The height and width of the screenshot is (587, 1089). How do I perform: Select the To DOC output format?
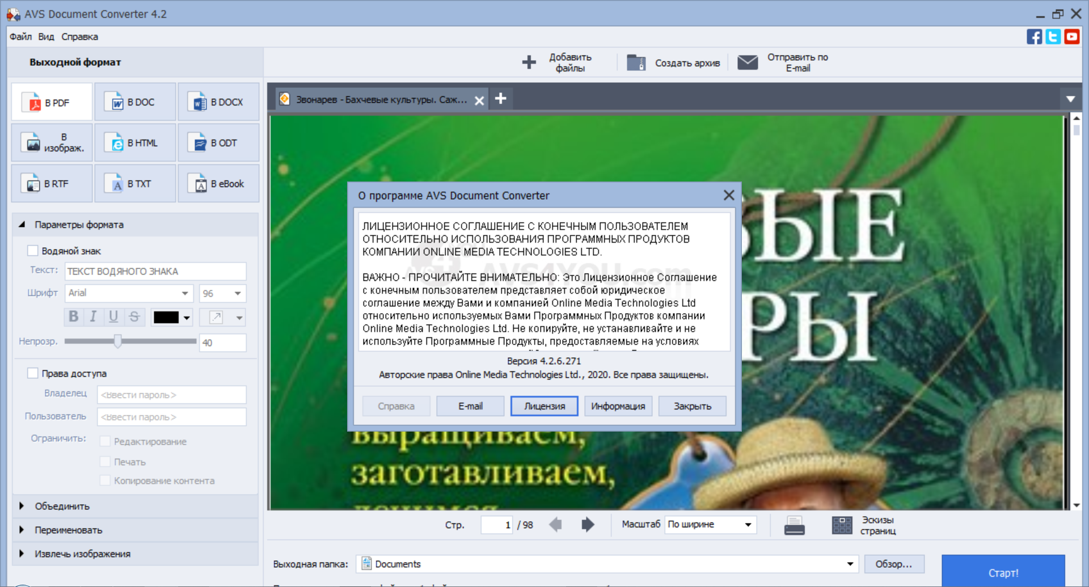coord(135,102)
